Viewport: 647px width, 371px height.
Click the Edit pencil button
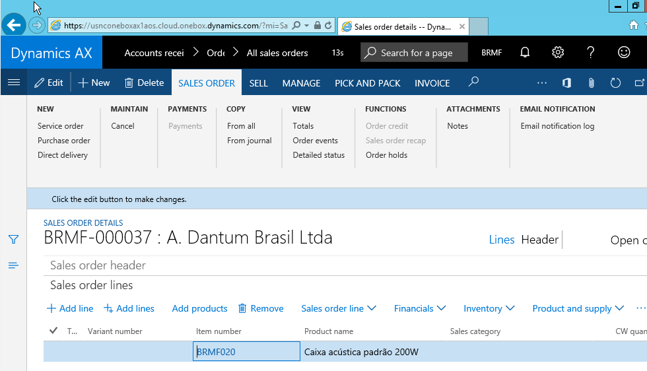49,83
